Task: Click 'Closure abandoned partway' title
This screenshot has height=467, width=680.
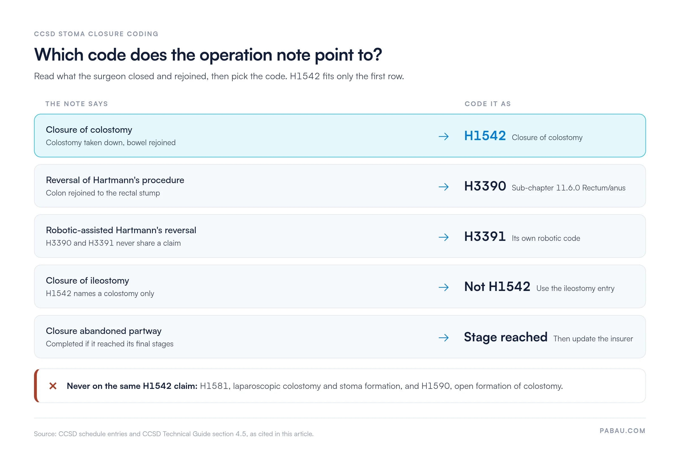Action: tap(103, 331)
